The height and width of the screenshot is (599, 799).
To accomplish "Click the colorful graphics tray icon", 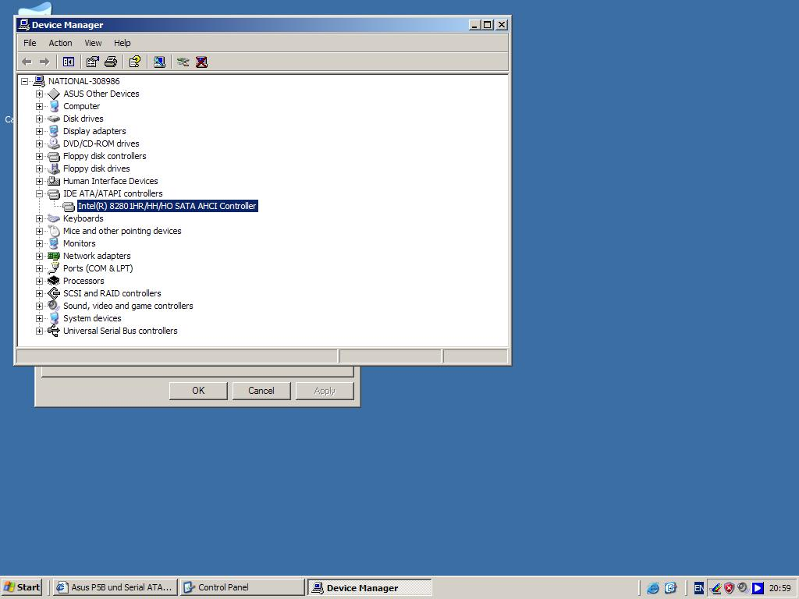I will point(716,588).
